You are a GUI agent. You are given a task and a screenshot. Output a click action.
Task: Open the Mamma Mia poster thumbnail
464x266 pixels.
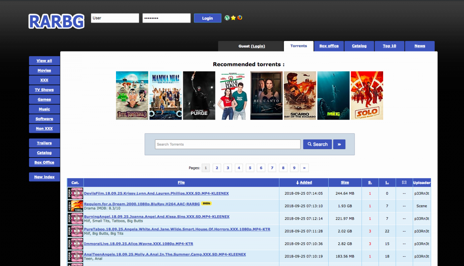click(x=165, y=95)
